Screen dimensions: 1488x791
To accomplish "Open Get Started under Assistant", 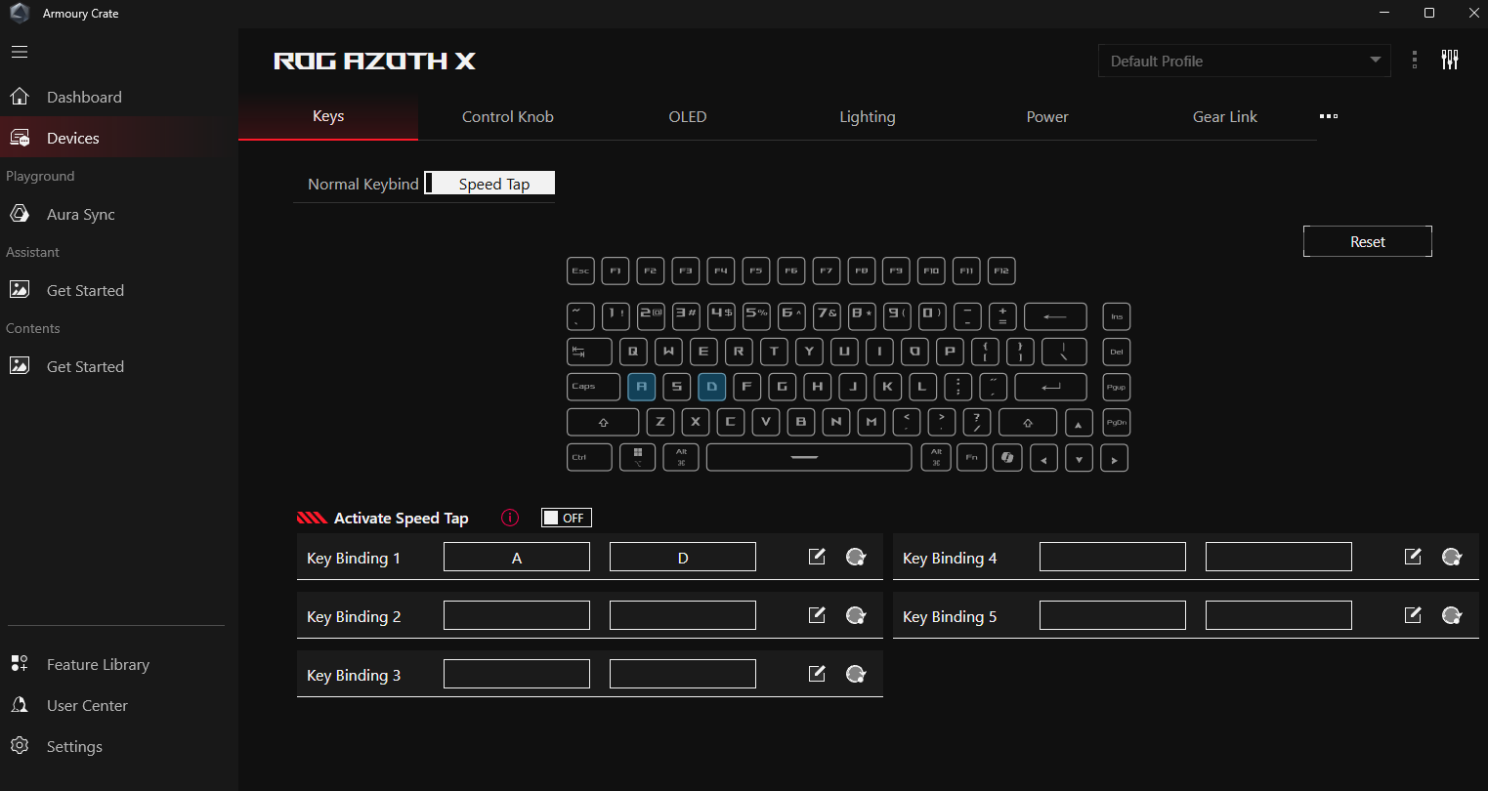I will click(117, 290).
